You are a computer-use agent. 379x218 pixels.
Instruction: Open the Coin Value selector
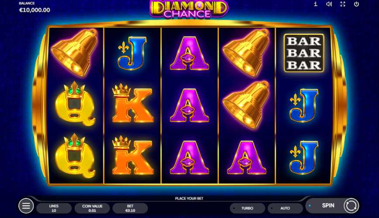[92, 208]
